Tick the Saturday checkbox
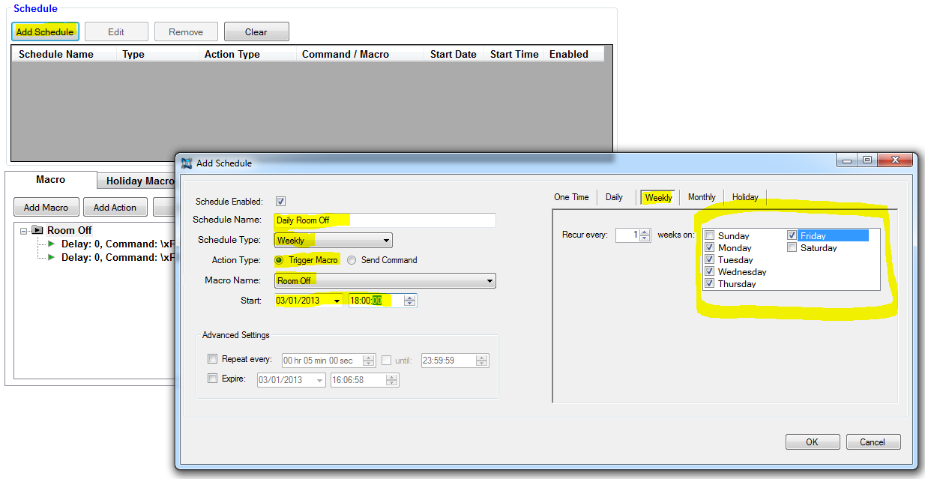The image size is (925, 479). tap(792, 247)
